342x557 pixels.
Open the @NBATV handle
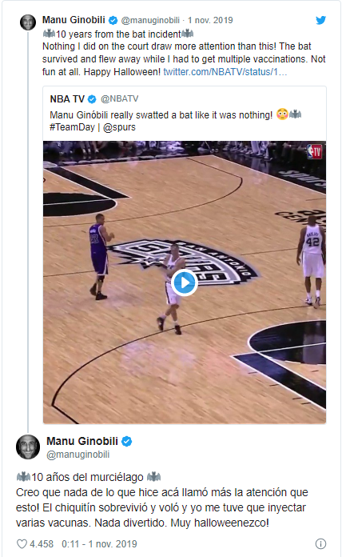click(x=120, y=98)
